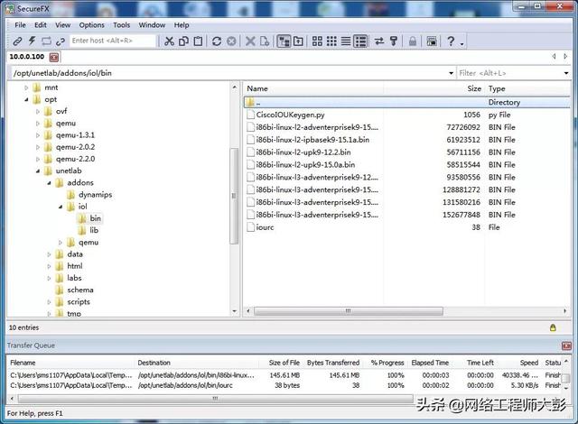Switch to details view
The width and height of the screenshot is (578, 424).
pos(360,41)
